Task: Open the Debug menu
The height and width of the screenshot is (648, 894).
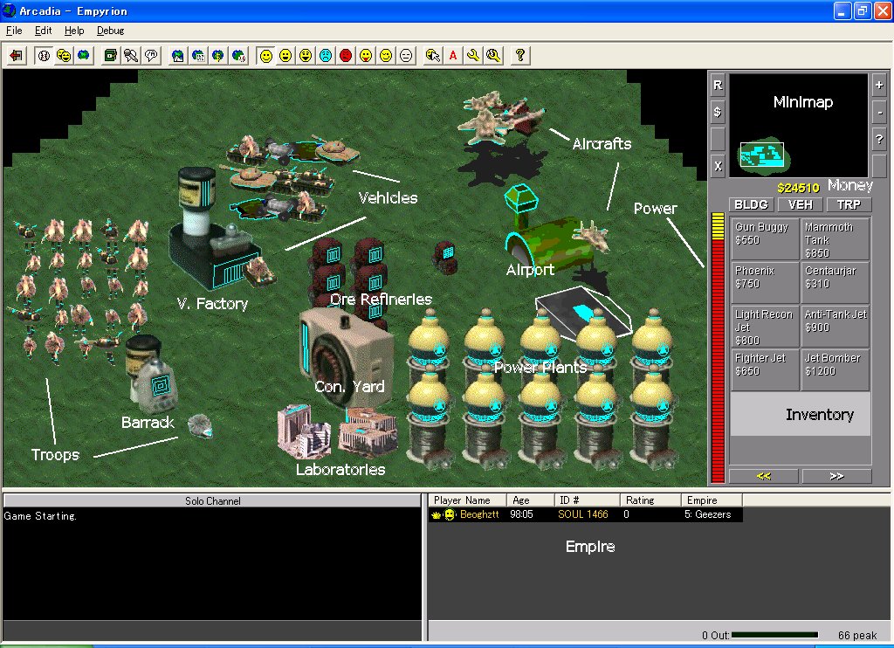Action: [110, 31]
